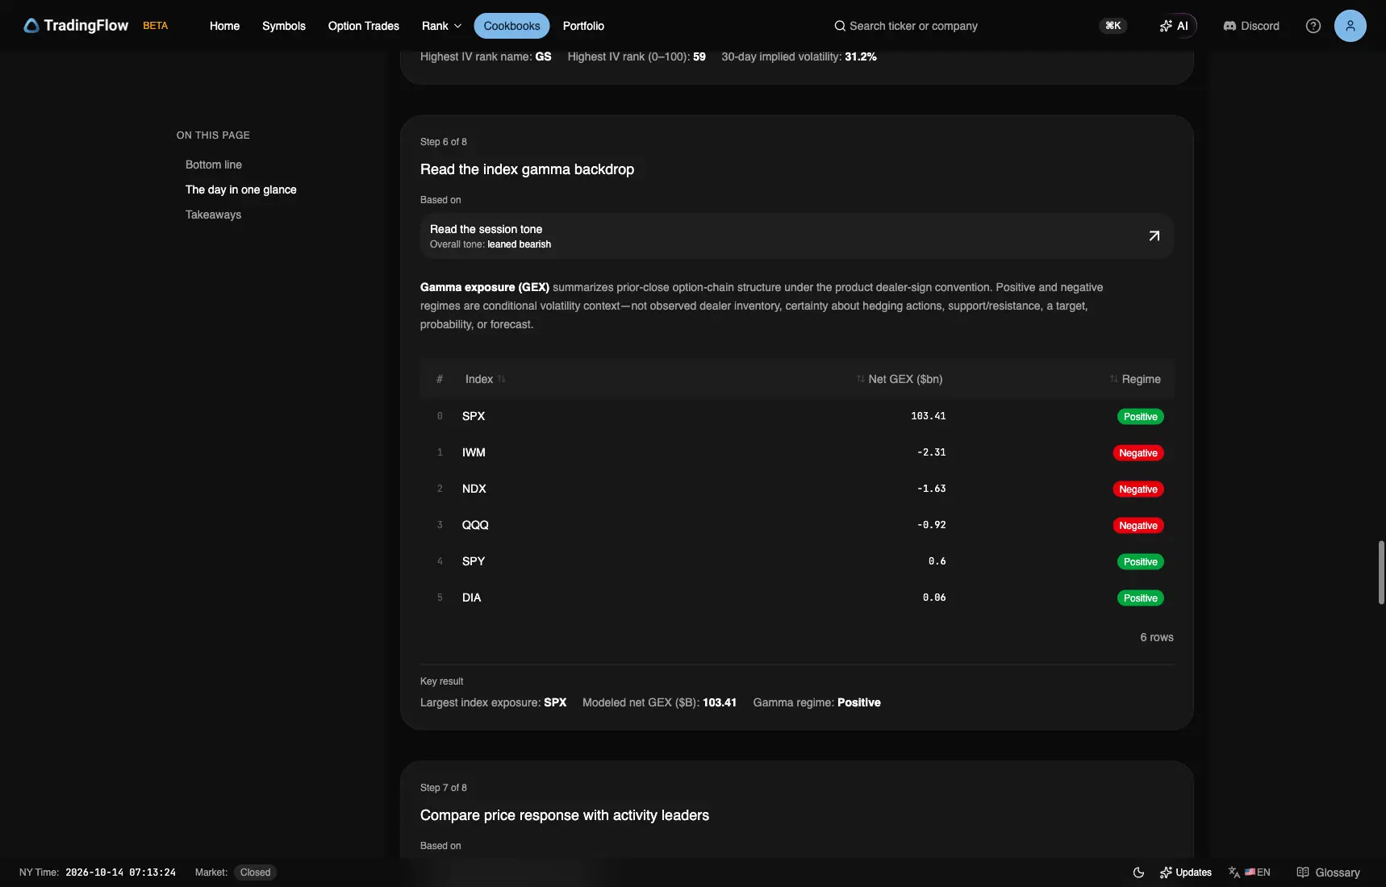This screenshot has width=1386, height=887.
Task: Open the user profile avatar
Action: 1350,26
